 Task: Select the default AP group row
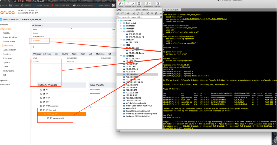coord(74,33)
